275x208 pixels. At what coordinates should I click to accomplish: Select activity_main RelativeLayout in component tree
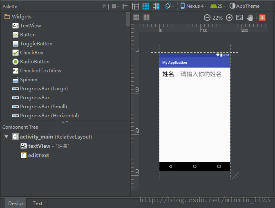pos(52,136)
